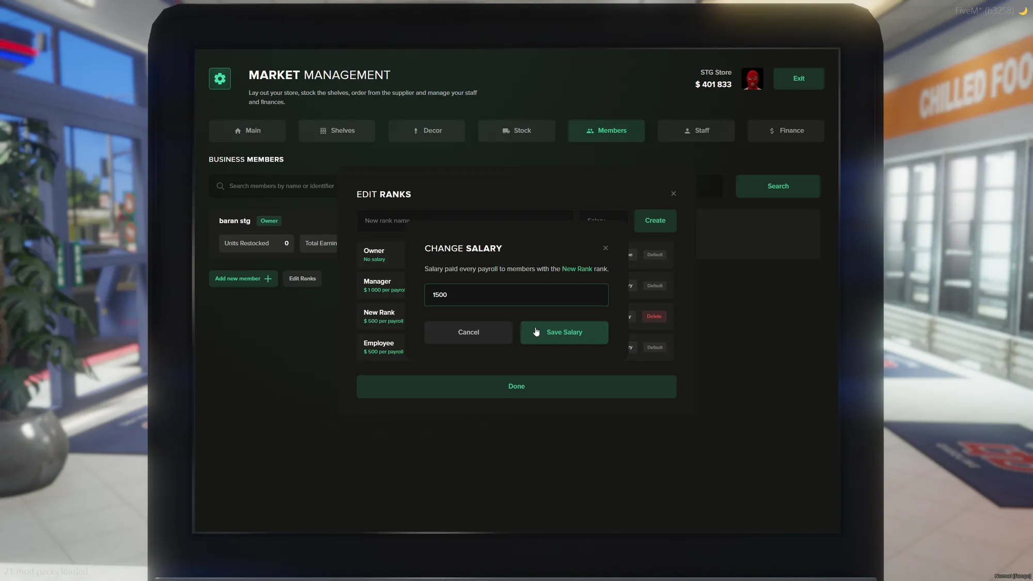Click the salary amount field showing 1500
Viewport: 1033px width, 581px height.
(516, 295)
